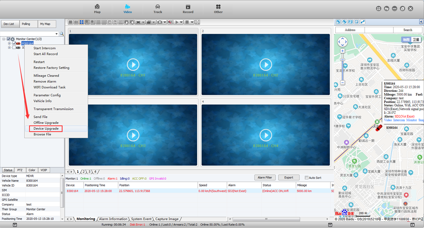Uncheck the 8300164 device checkbox
424x228 pixels.
14,43
